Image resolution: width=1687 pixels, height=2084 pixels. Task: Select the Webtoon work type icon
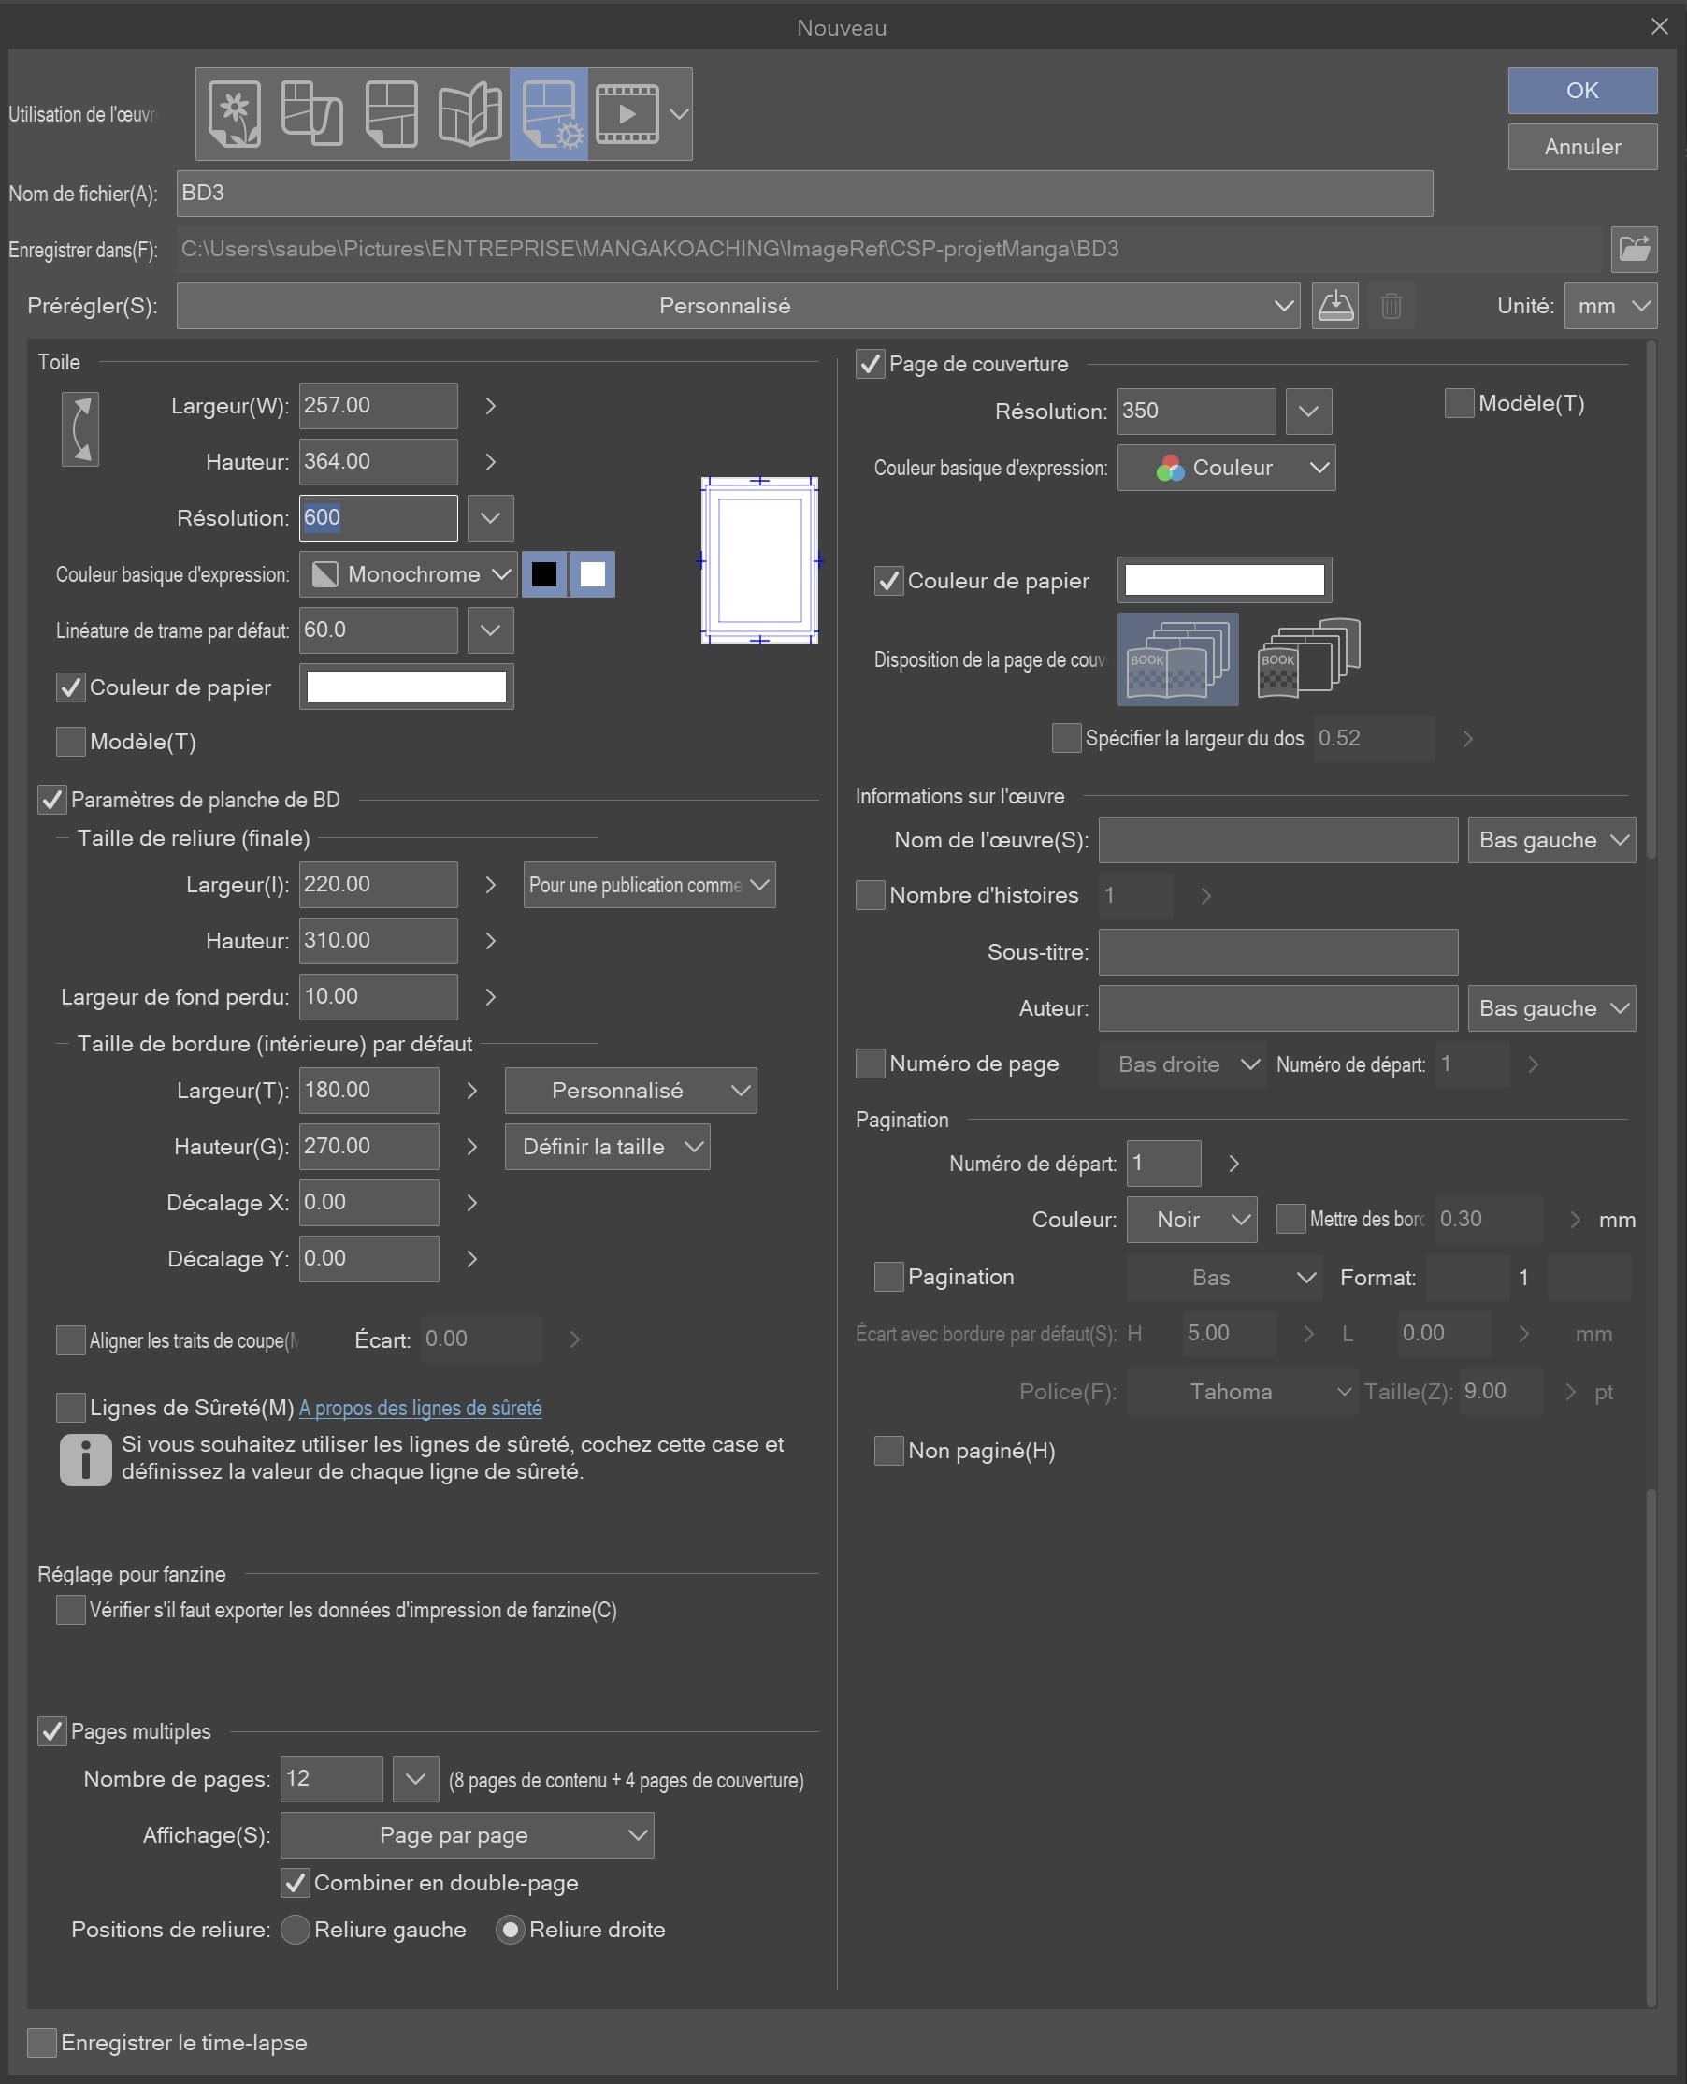tap(313, 114)
